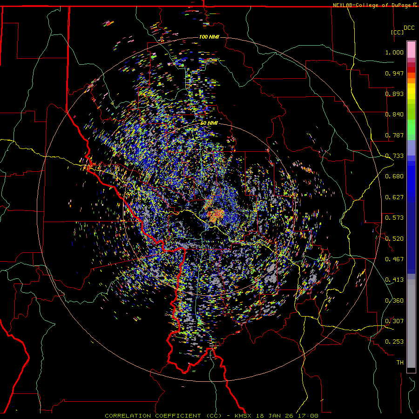Screen dimensions: 419x419
Task: Select the 0.360 scale value
Action: [x=394, y=301]
